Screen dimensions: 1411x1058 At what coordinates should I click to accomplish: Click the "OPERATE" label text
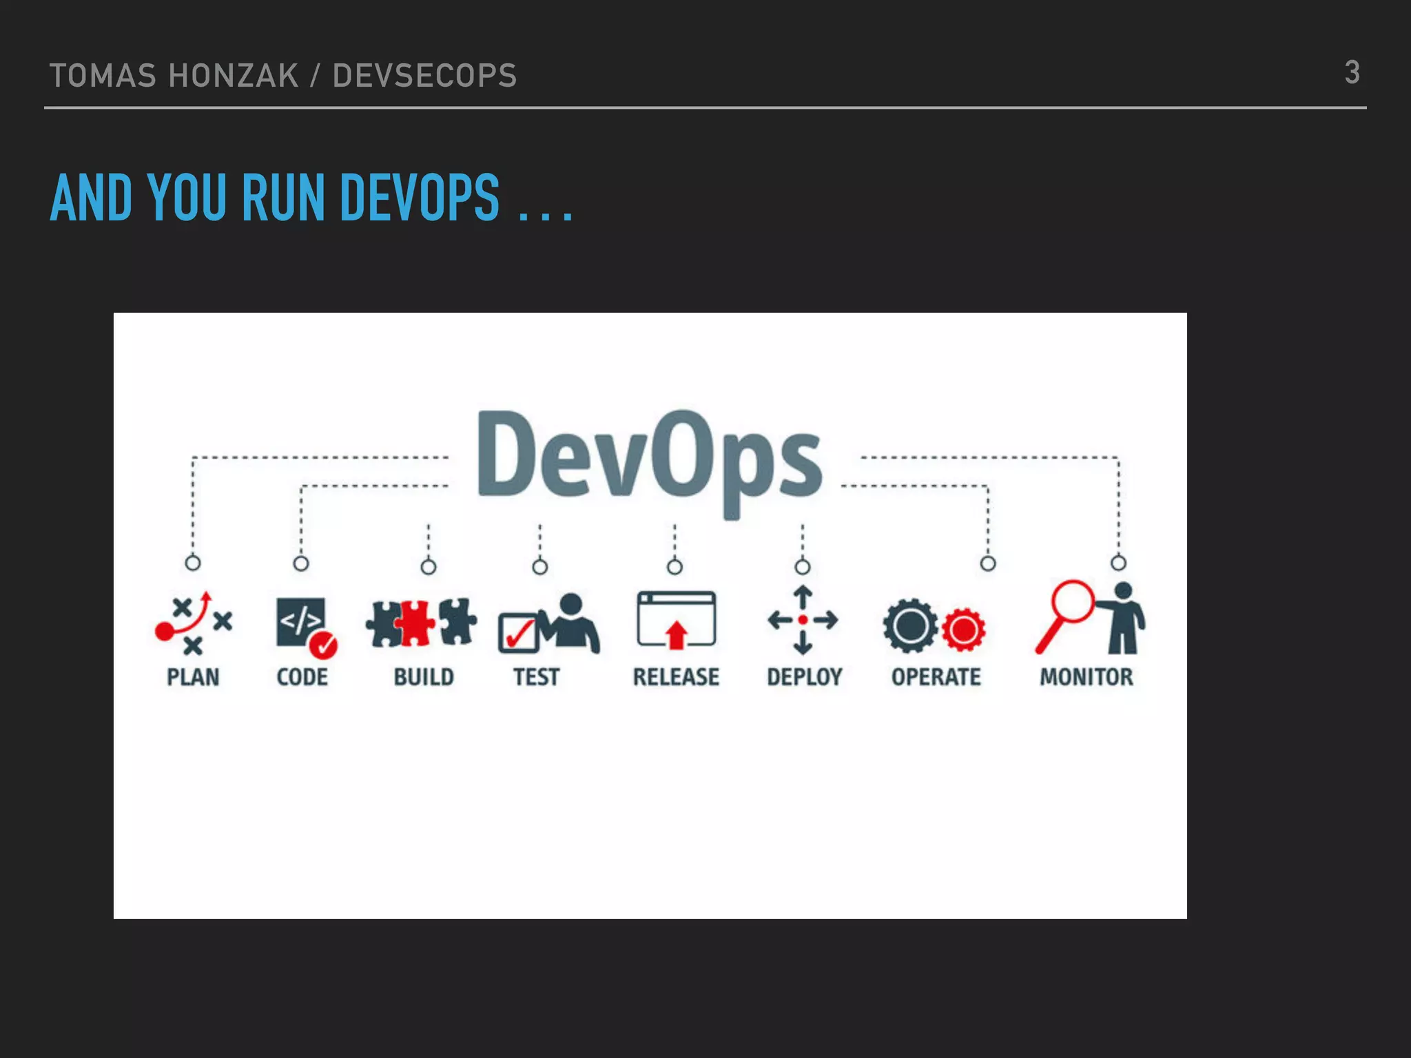tap(936, 677)
